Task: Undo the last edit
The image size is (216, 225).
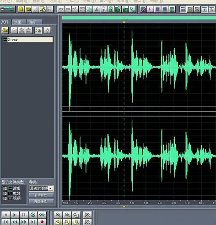Action: coord(60,10)
